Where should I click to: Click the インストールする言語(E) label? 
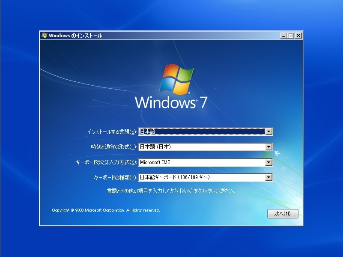pyautogui.click(x=112, y=132)
